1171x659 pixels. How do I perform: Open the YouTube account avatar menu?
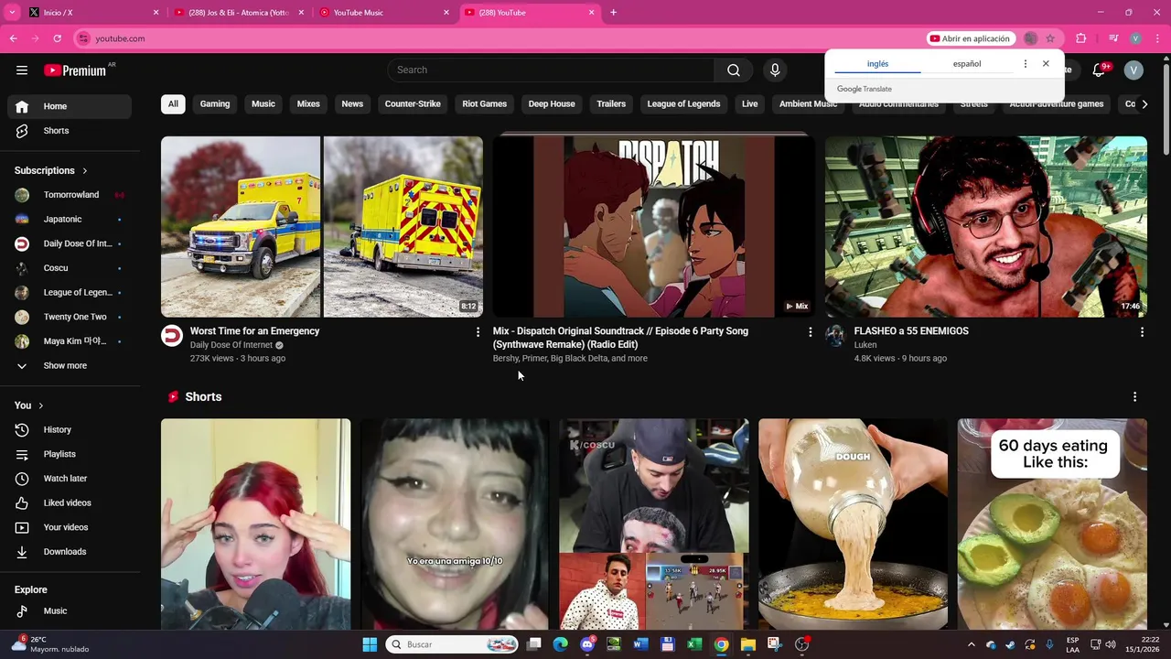tap(1133, 70)
